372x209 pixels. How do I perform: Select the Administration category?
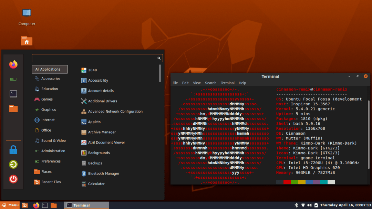(x=53, y=151)
